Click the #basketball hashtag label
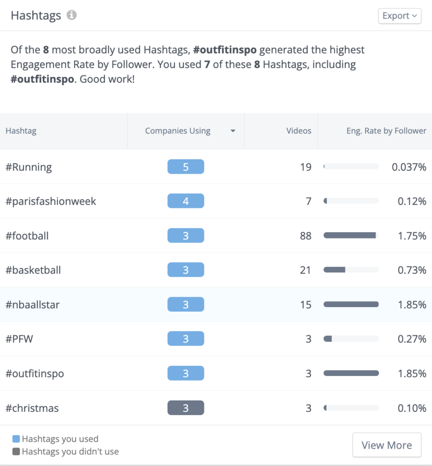Screen dimensions: 432x466 (x=34, y=270)
